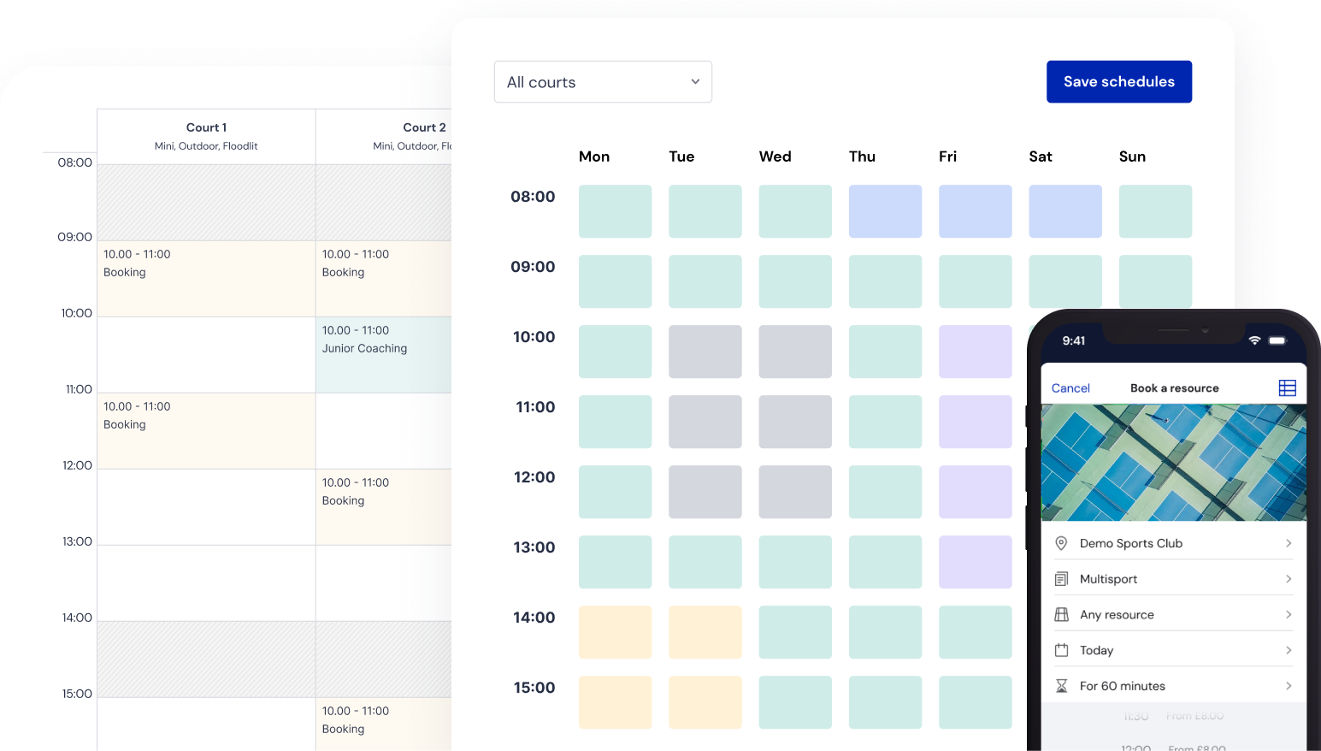The width and height of the screenshot is (1321, 751).
Task: Select the Court 2 column header
Action: pos(384,136)
